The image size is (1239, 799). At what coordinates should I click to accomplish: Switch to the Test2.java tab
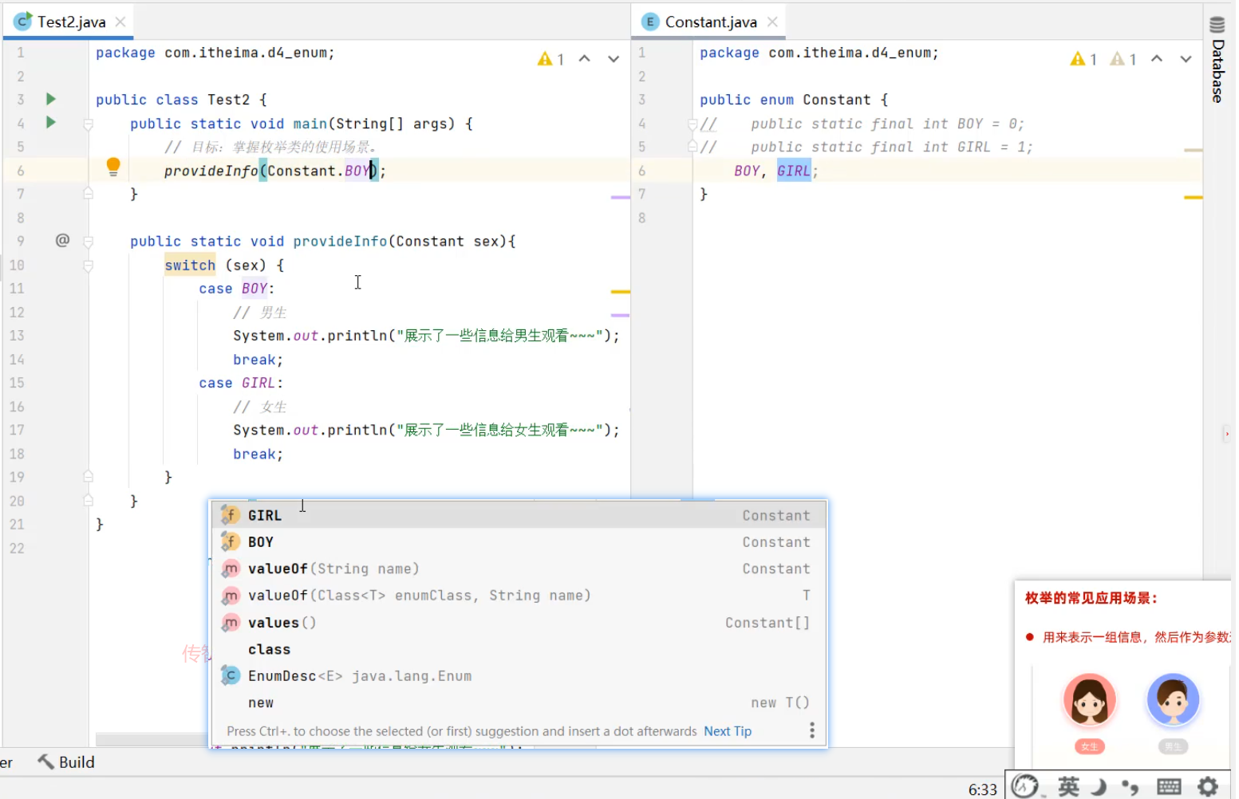coord(71,22)
